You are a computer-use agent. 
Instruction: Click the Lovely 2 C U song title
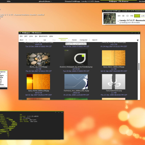(132, 20)
